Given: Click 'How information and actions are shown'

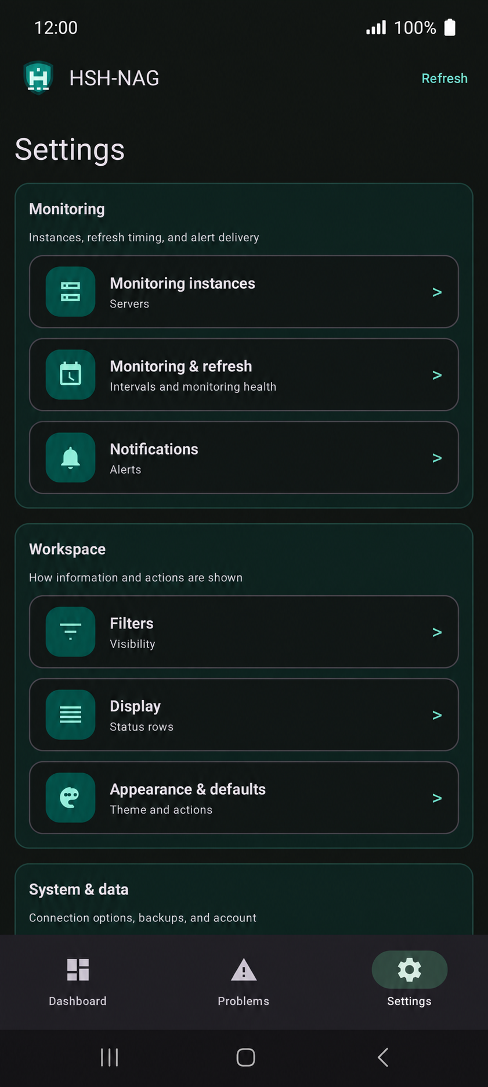Looking at the screenshot, I should 136,577.
